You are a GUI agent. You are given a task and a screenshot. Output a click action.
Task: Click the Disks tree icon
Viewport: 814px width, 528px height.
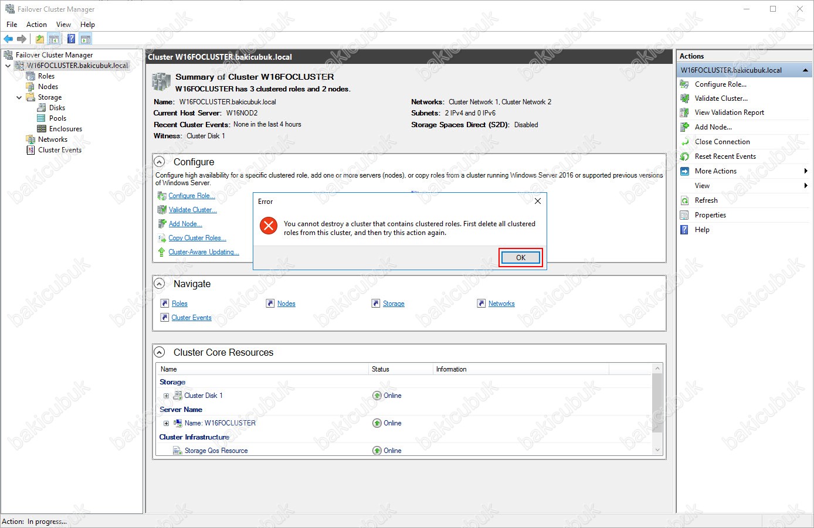pos(42,108)
